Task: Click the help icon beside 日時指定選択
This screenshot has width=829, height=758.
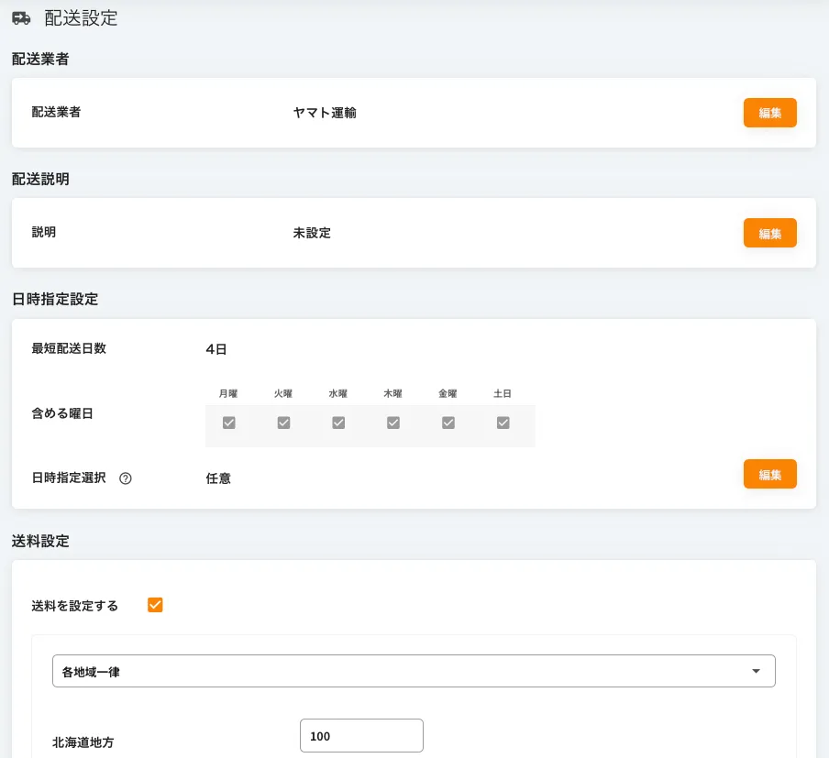Action: [126, 478]
